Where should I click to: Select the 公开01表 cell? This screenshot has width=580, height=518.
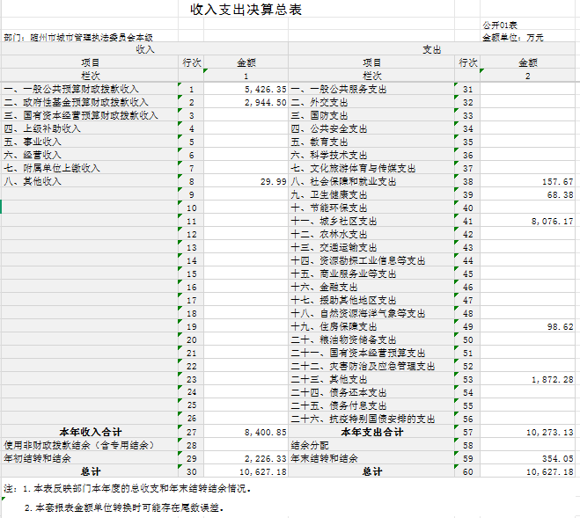500,26
